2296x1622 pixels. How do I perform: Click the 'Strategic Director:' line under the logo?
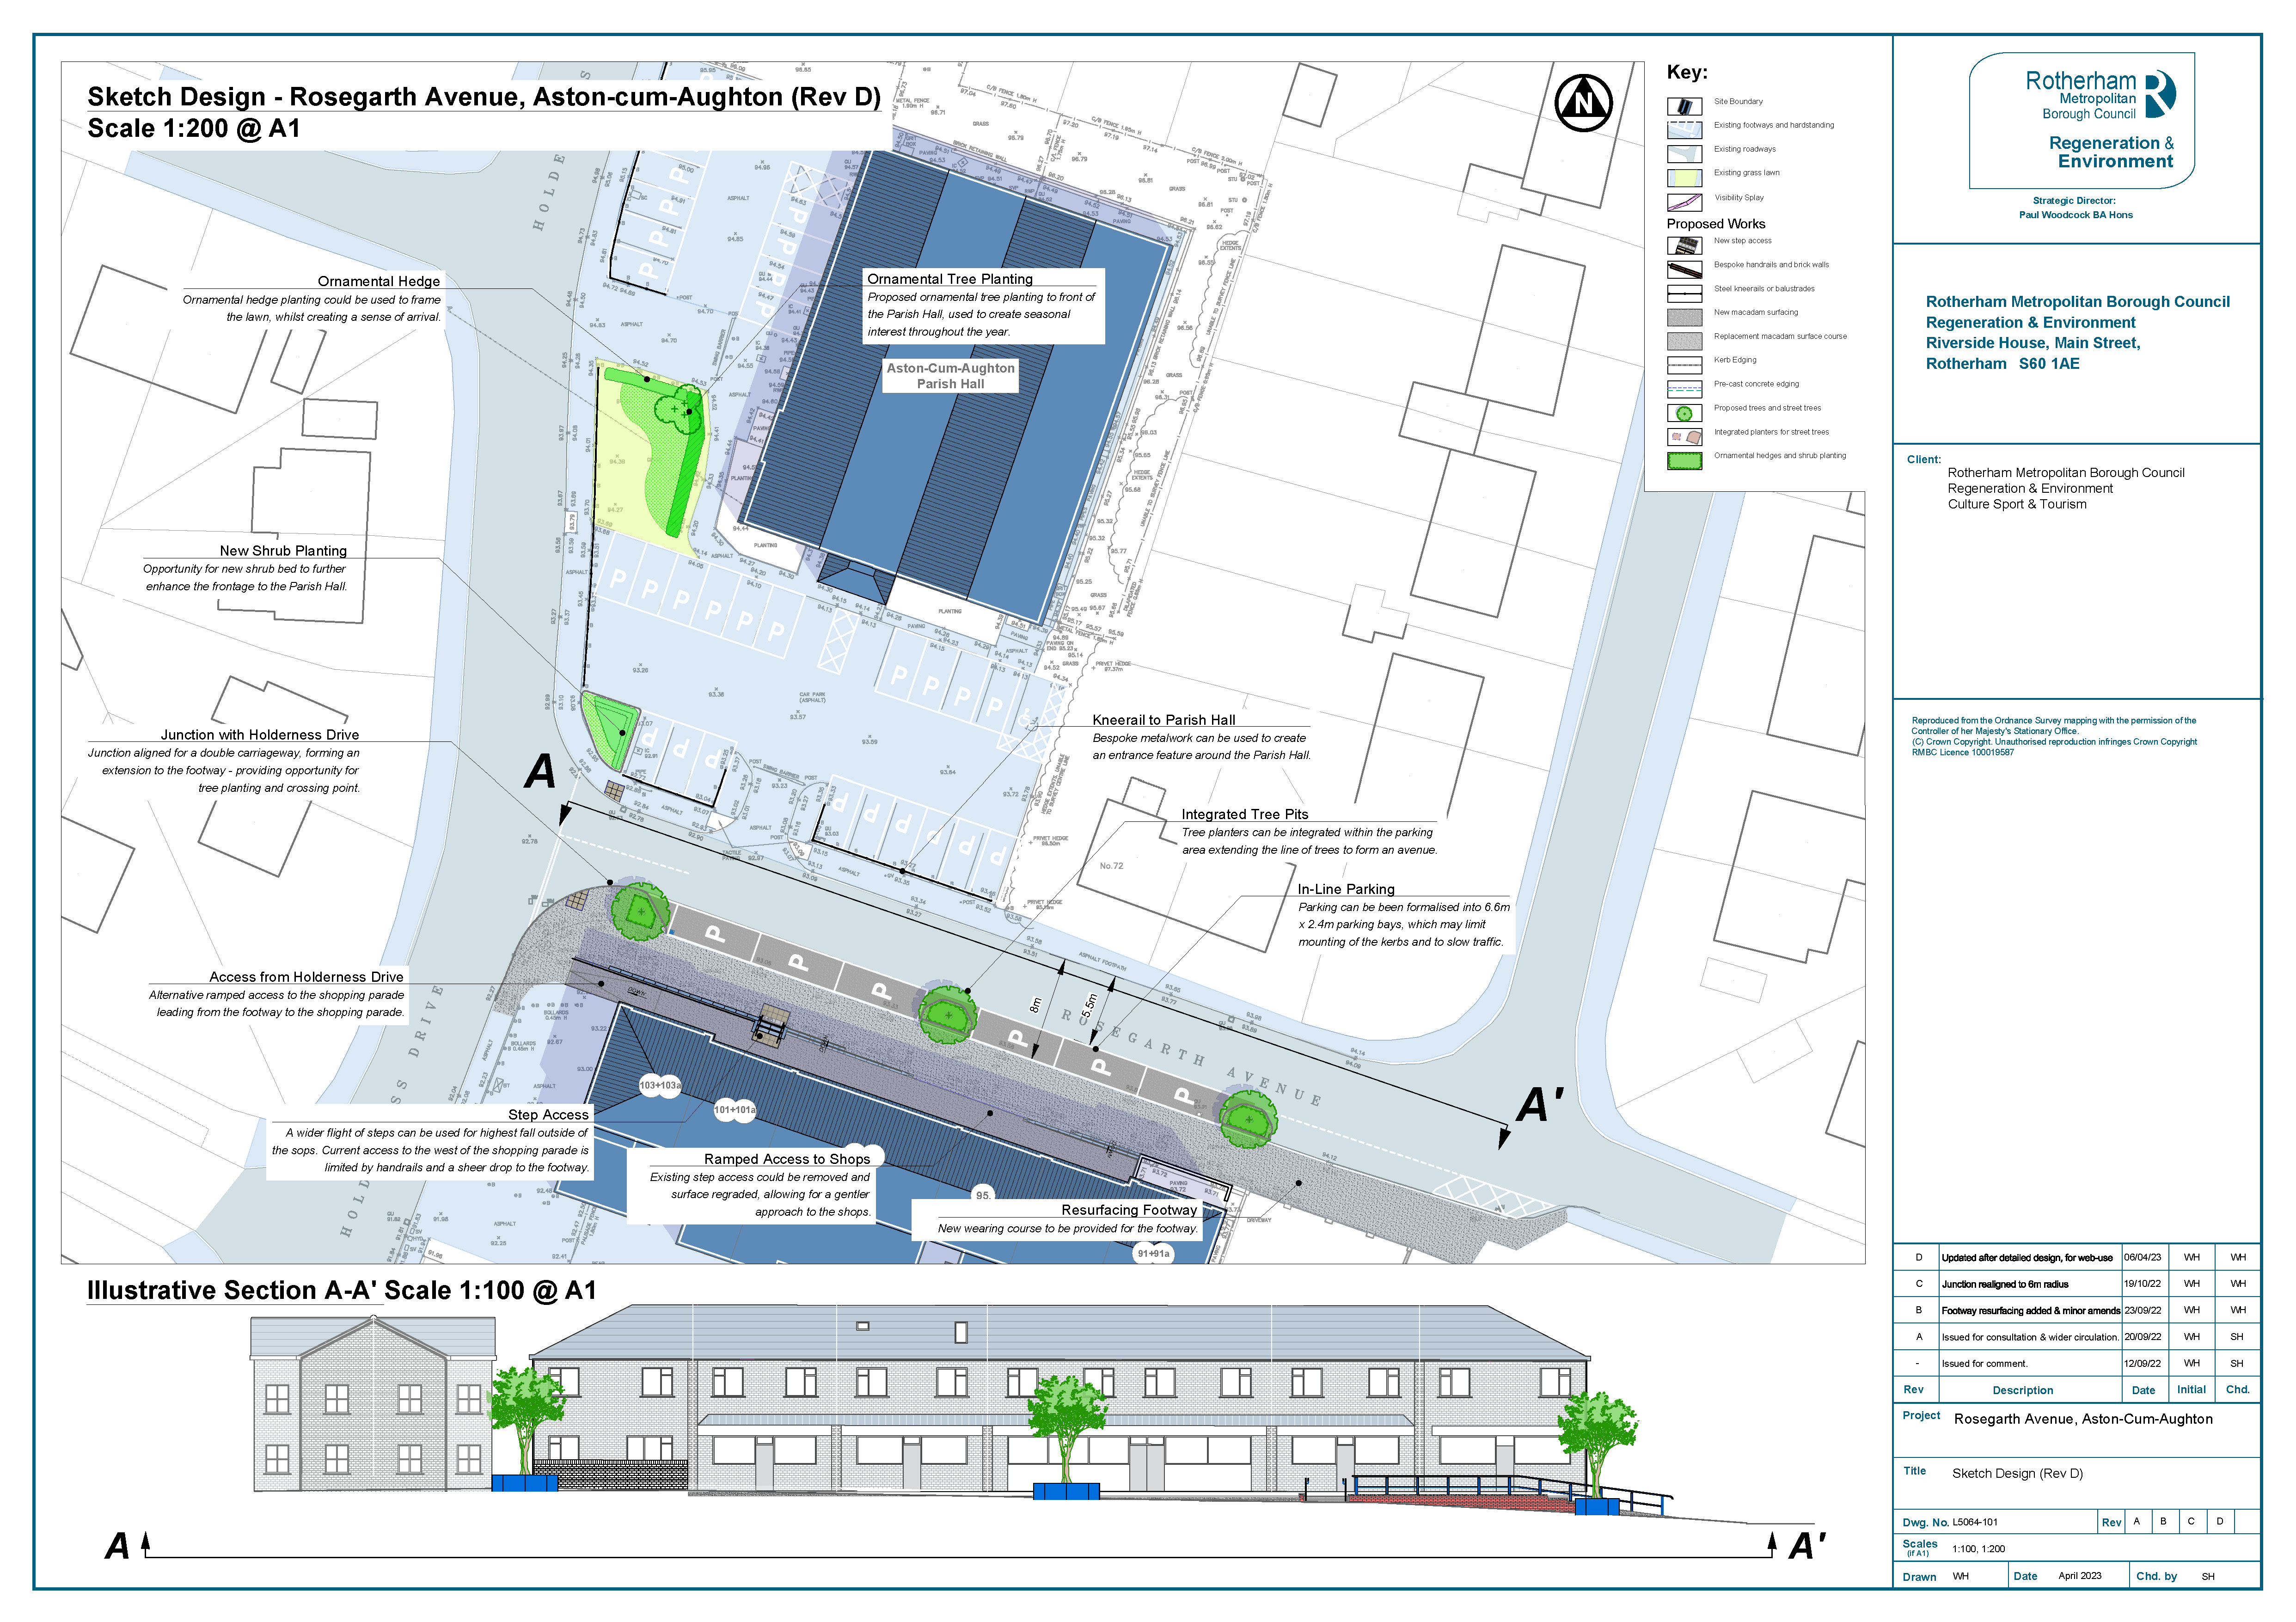(2074, 201)
